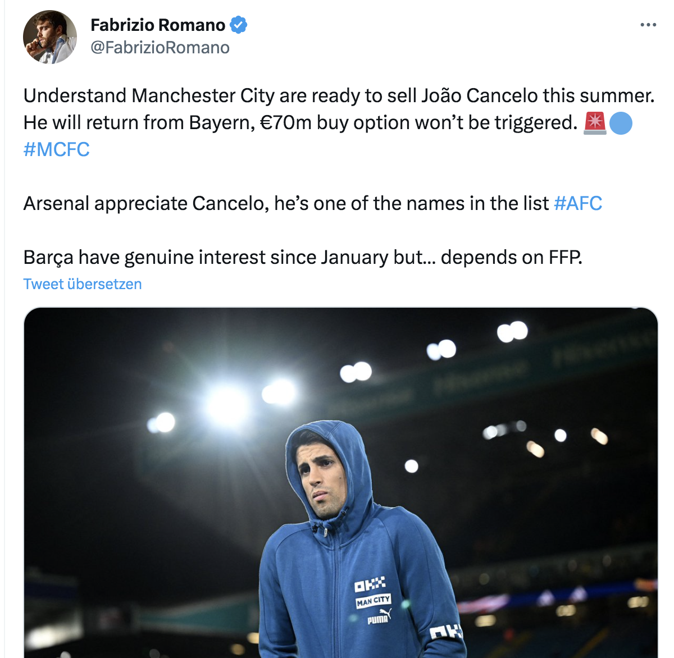Click the @FabrizioRomano handle
This screenshot has width=674, height=658.
160,48
